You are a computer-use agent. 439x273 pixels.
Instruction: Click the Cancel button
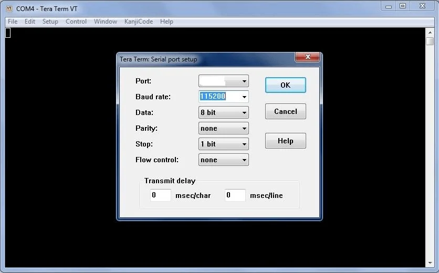285,111
